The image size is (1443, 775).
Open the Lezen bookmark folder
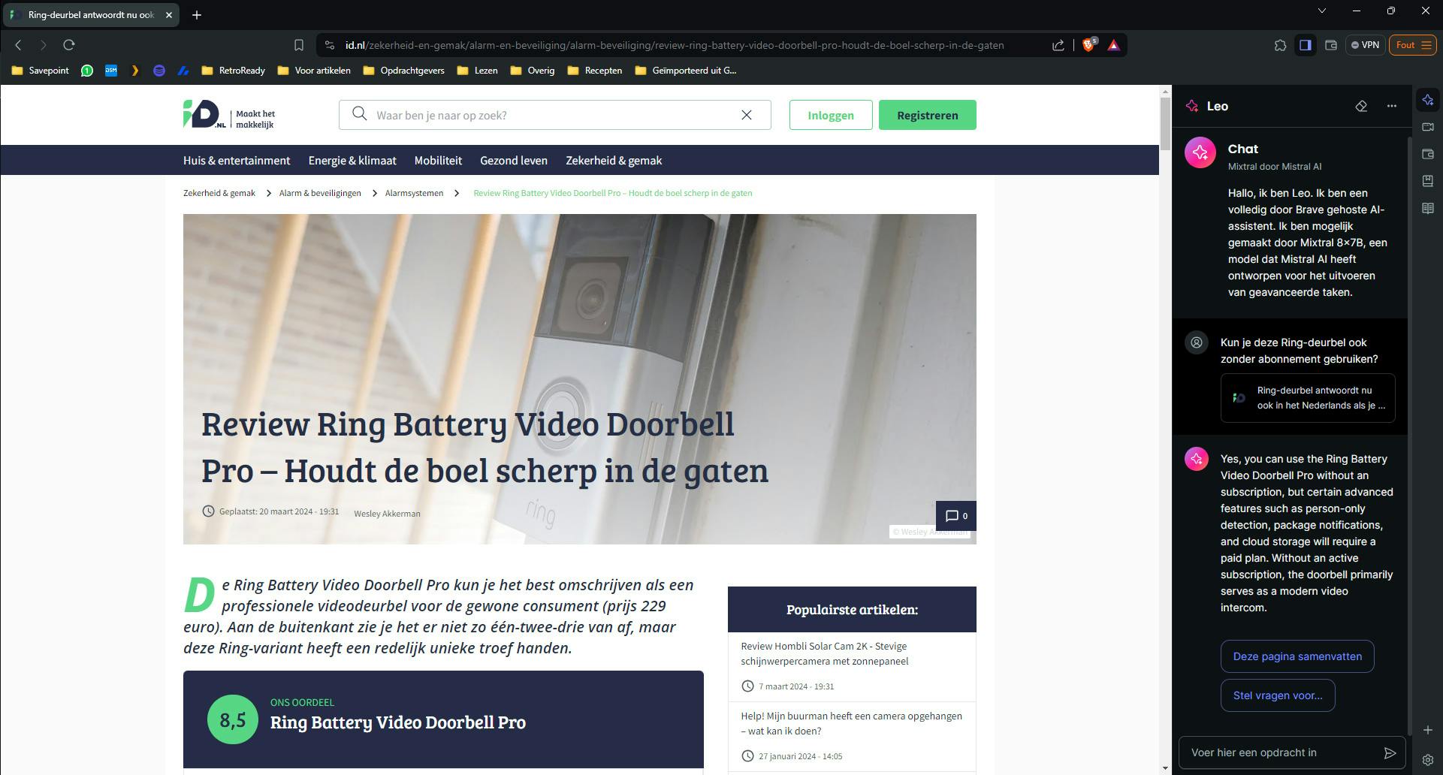(477, 71)
